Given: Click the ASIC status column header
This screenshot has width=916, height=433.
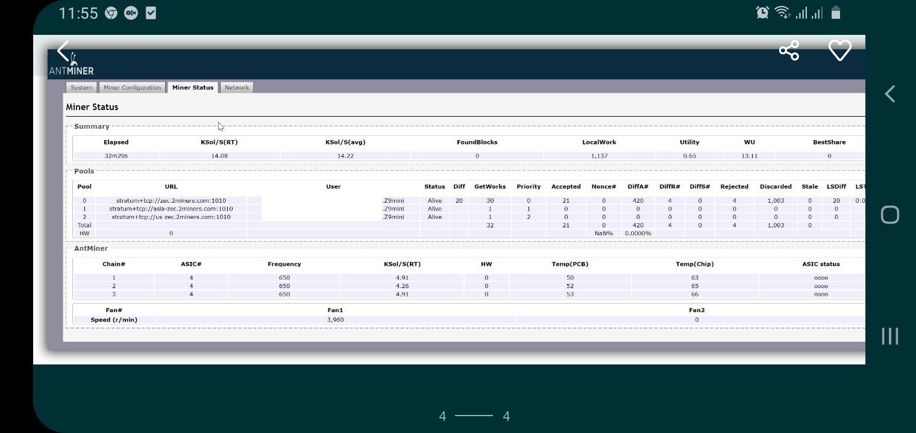Looking at the screenshot, I should (x=821, y=264).
